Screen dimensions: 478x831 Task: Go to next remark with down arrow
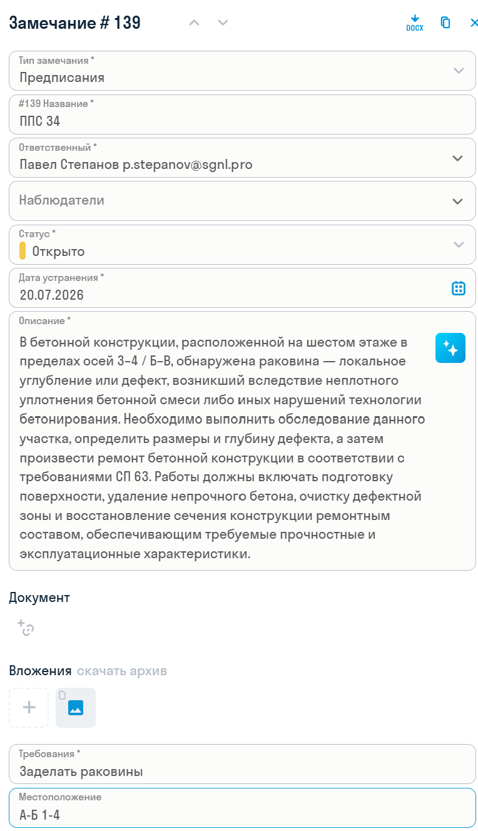(223, 23)
